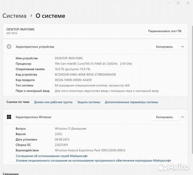Screen dimensions: 193x175
Task: Click the Характеристики устройства heading
Action: (35, 47)
